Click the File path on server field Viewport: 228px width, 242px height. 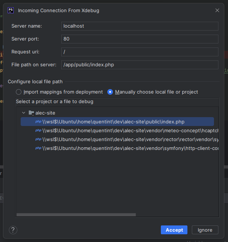pyautogui.click(x=139, y=65)
